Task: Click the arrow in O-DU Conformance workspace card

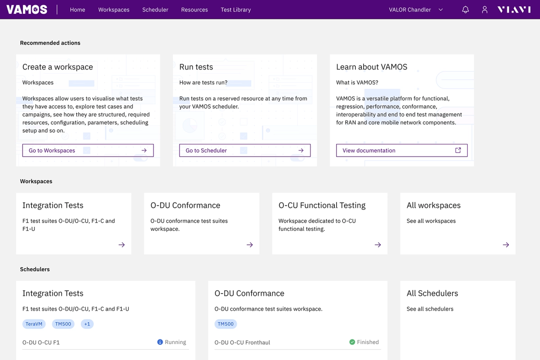Action: tap(250, 245)
